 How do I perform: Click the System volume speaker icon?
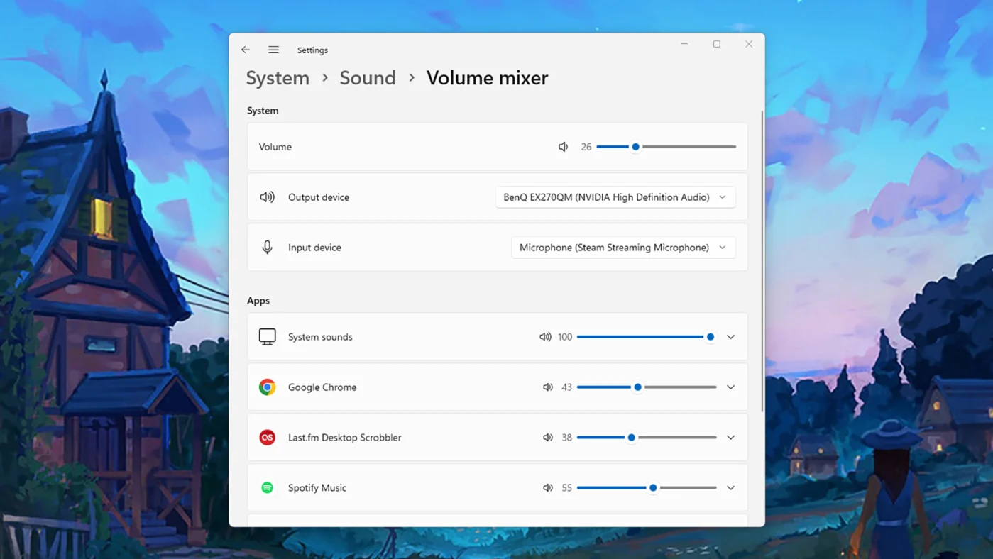tap(563, 147)
